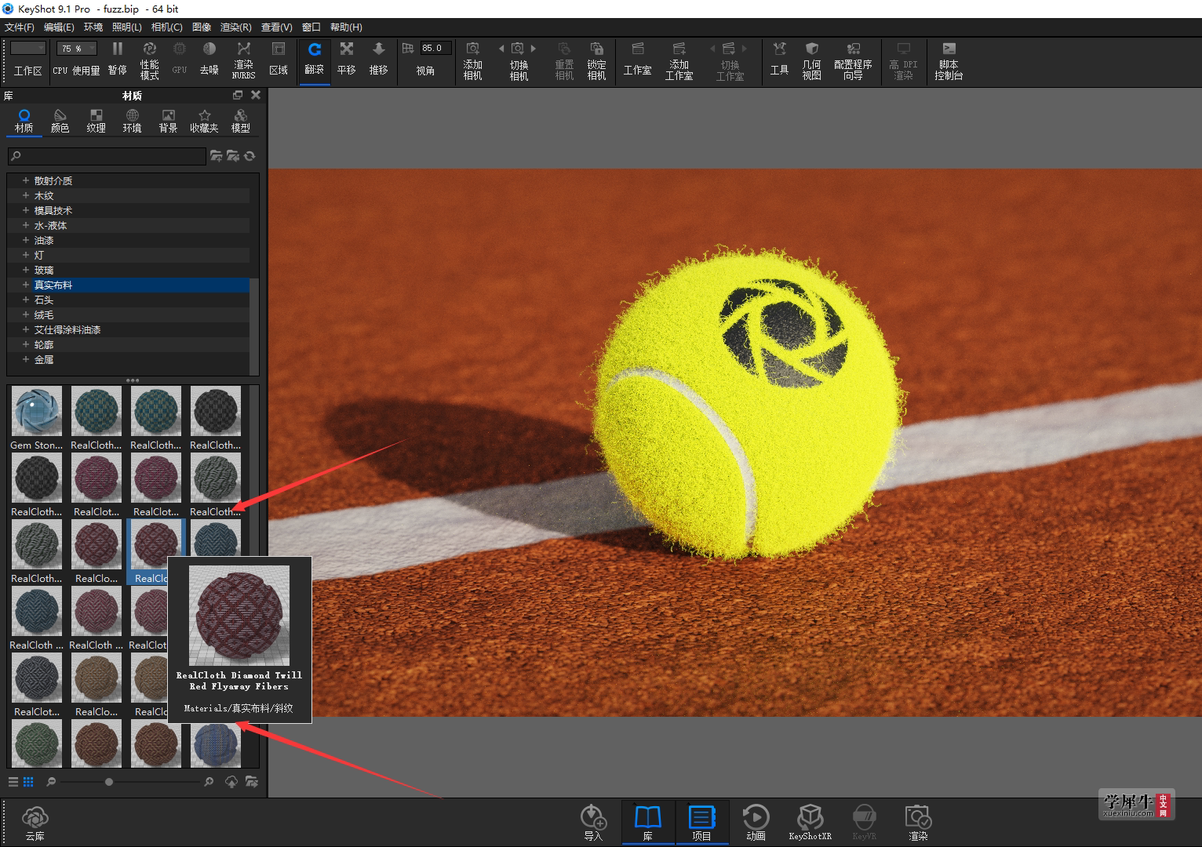Open the 工作室 studio panel
This screenshot has width=1202, height=847.
click(x=637, y=60)
